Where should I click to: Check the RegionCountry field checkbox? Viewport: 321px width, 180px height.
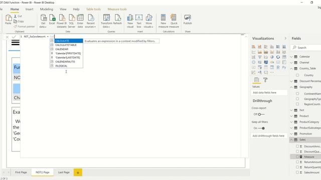pos(297,104)
